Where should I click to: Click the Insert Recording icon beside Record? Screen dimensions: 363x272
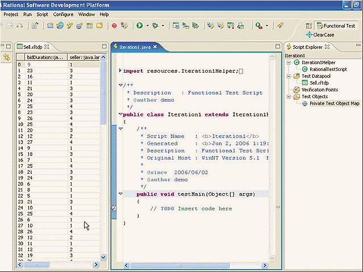click(x=124, y=26)
